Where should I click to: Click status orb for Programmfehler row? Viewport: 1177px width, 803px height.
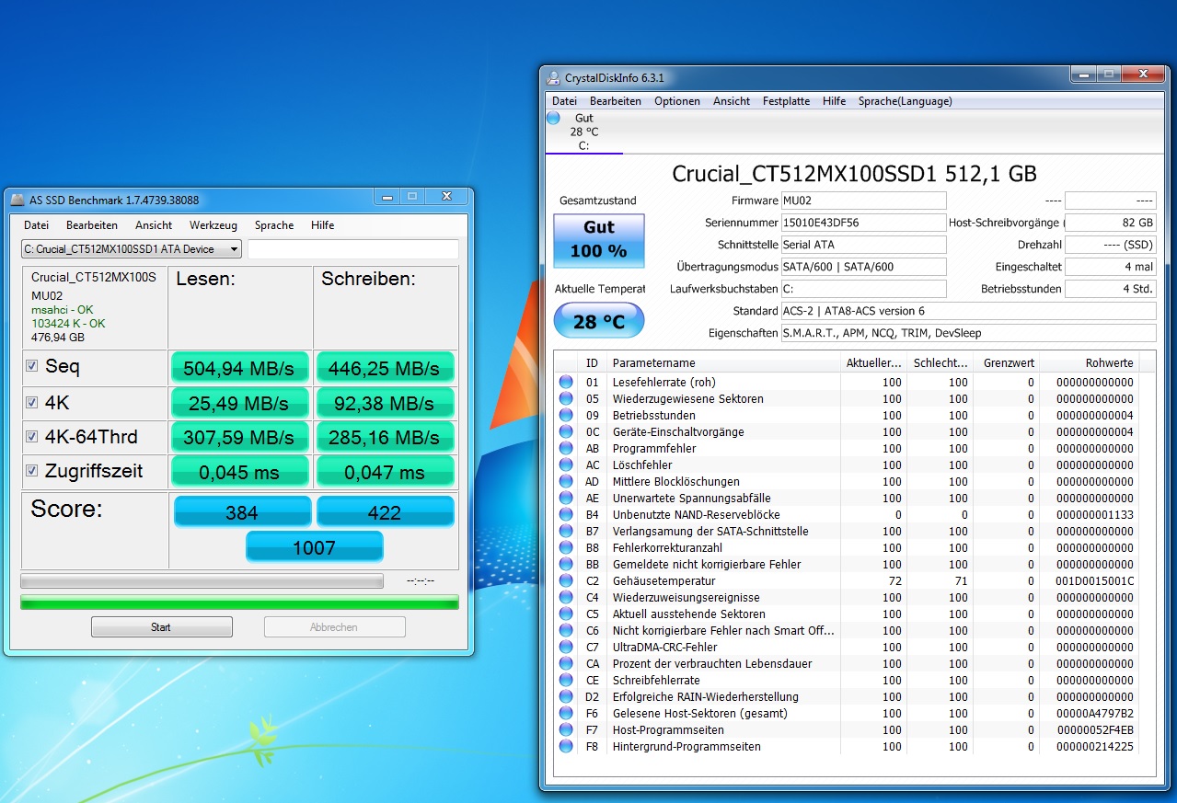[x=566, y=448]
